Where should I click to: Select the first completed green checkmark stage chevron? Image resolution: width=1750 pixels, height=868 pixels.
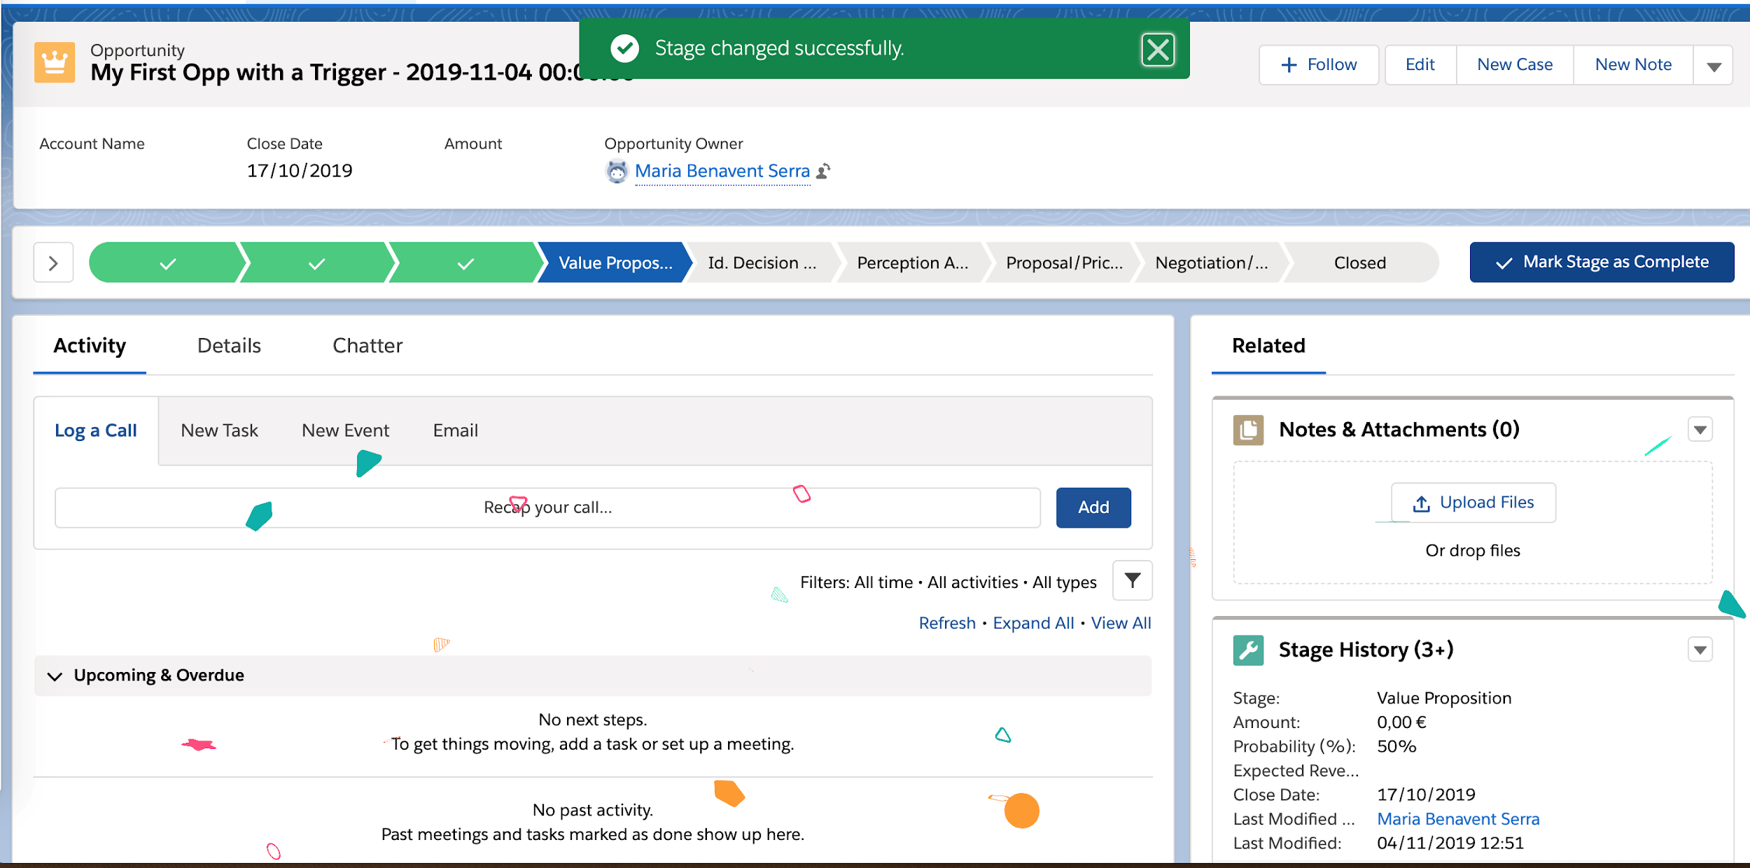point(166,262)
